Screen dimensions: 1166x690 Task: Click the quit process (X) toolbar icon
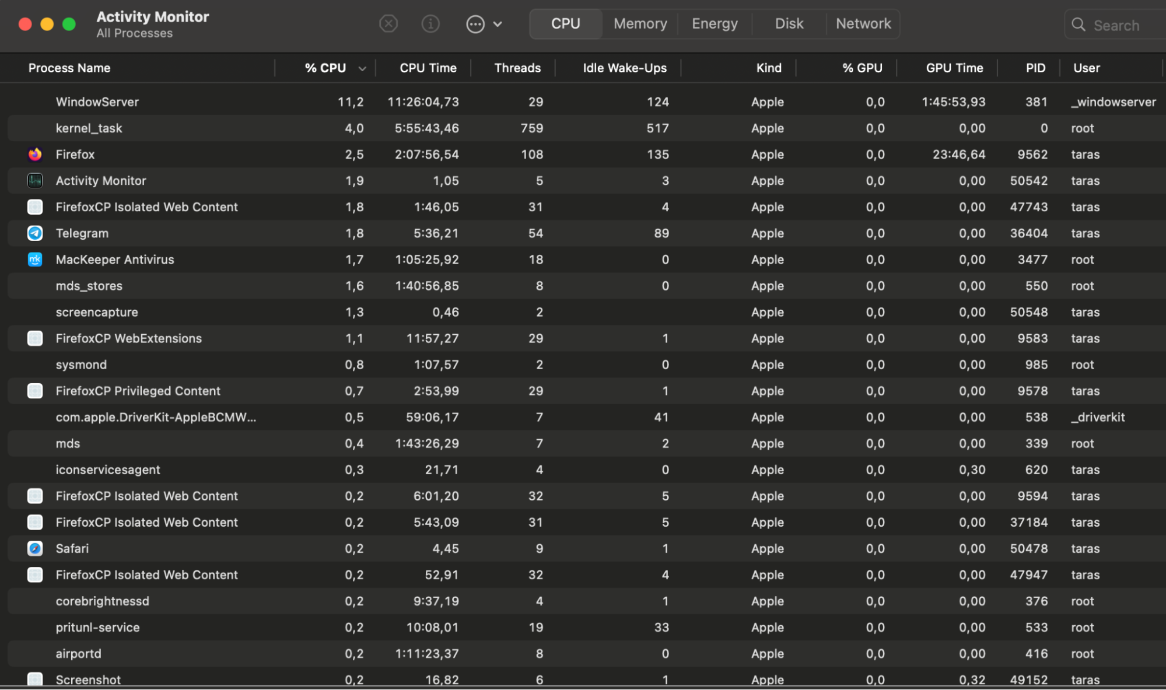388,24
